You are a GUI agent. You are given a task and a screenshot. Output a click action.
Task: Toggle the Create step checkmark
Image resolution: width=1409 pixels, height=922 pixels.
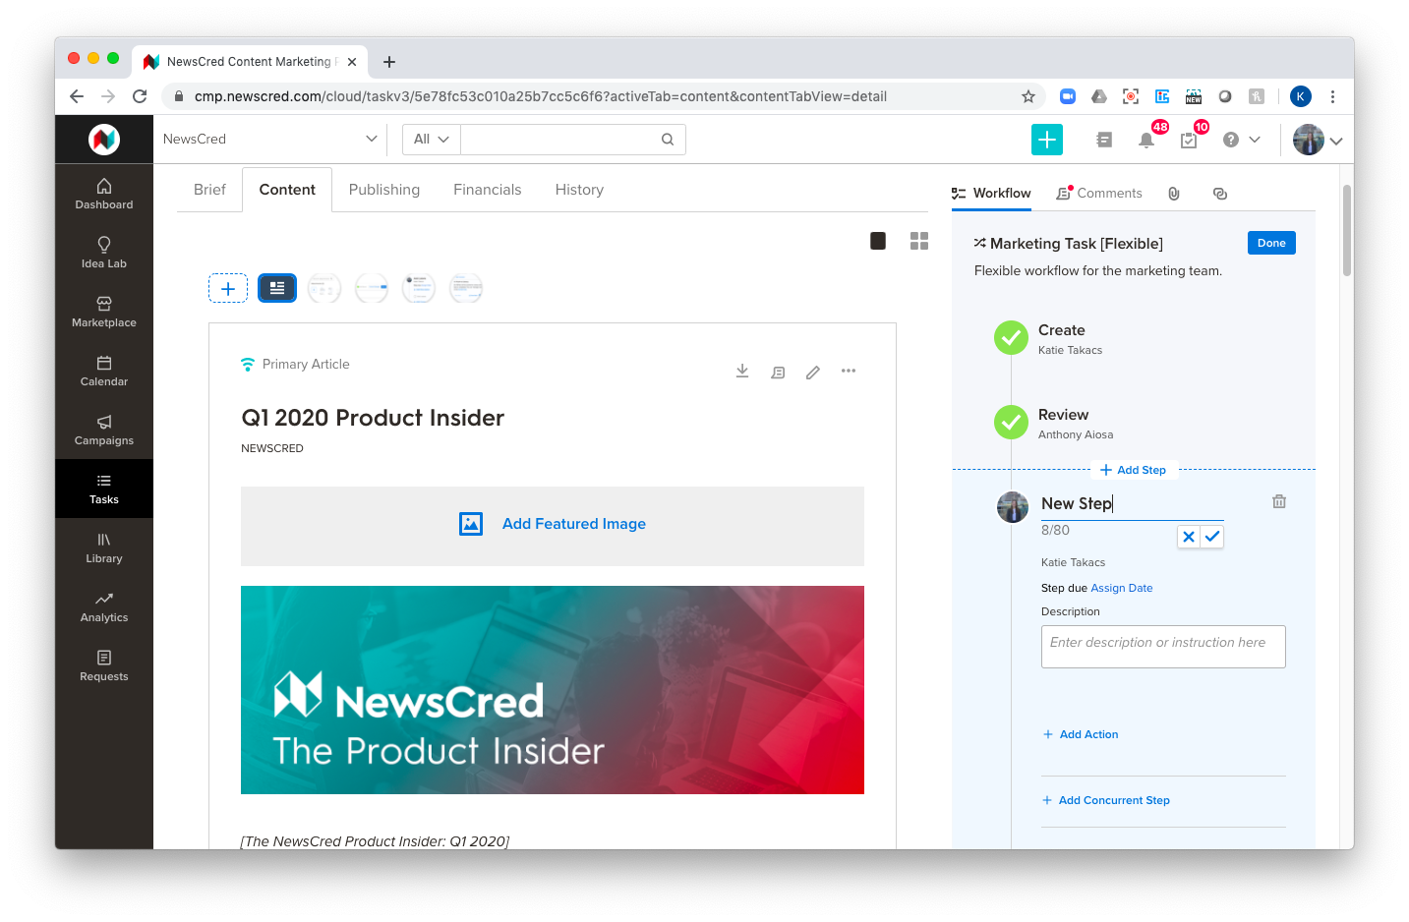pos(1011,337)
